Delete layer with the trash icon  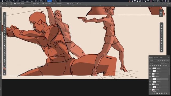(x=167, y=93)
